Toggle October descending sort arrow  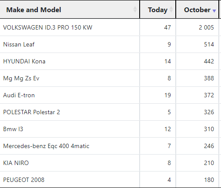click(214, 10)
